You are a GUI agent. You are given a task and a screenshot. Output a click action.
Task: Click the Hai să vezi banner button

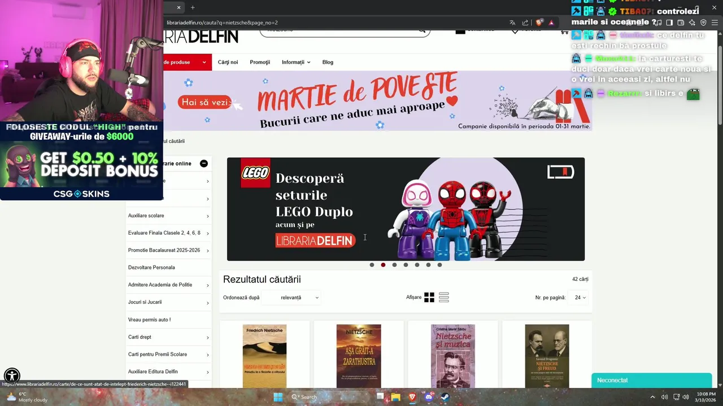[x=205, y=102]
